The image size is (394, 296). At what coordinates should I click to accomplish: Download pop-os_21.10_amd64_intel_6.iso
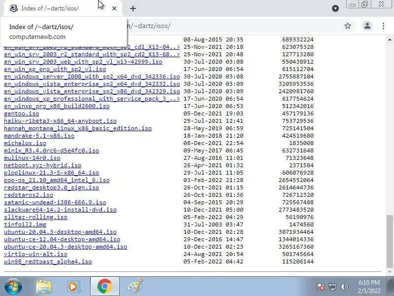57,180
